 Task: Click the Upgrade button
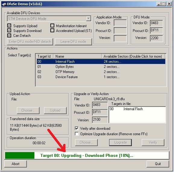click(x=121, y=142)
